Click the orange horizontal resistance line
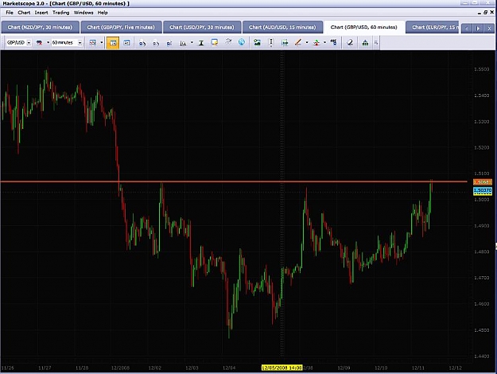Image resolution: width=497 pixels, height=374 pixels. [234, 181]
